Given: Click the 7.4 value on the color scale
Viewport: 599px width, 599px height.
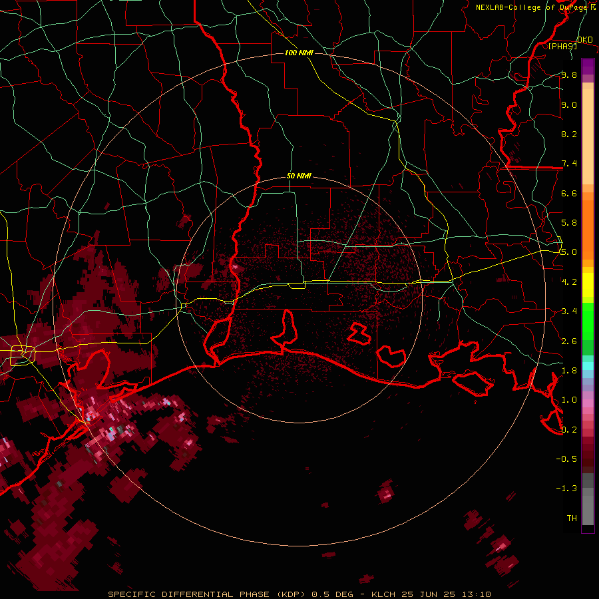Looking at the screenshot, I should point(569,164).
